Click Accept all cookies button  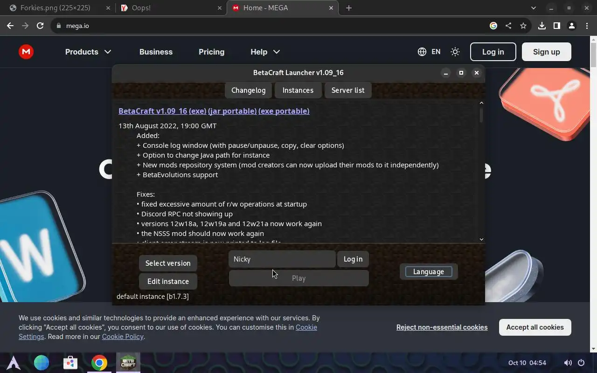click(x=535, y=327)
